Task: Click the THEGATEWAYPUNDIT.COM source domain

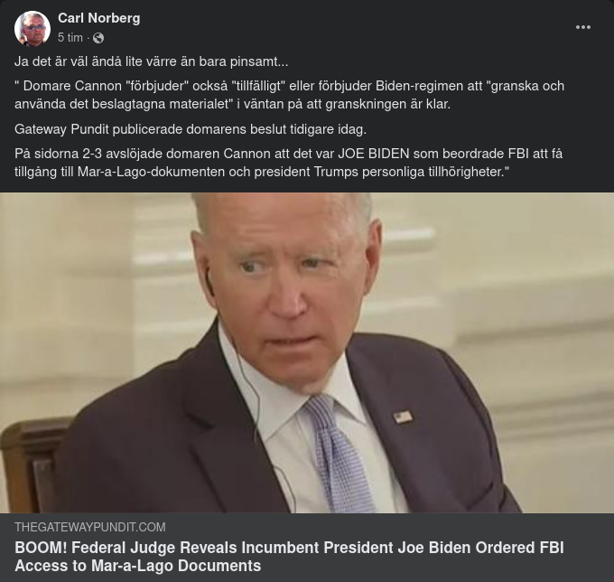Action: (90, 527)
